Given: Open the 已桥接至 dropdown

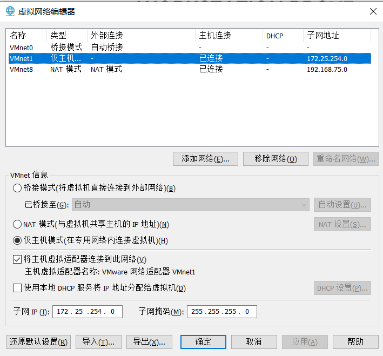Looking at the screenshot, I should click(191, 205).
